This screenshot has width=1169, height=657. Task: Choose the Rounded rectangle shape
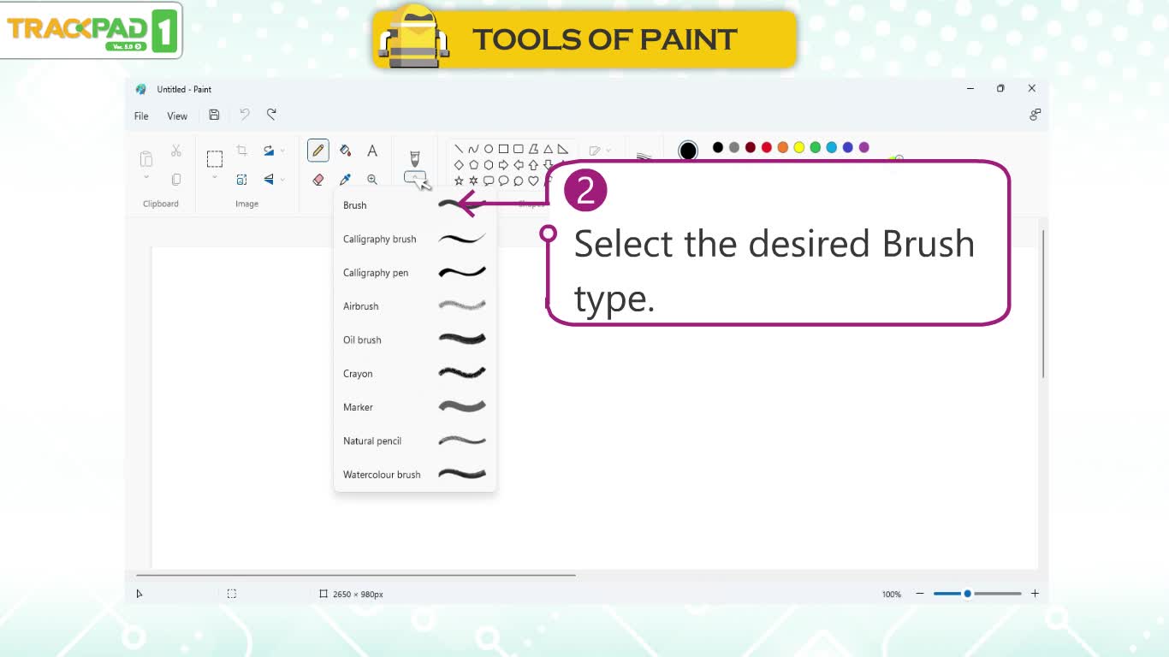point(518,149)
